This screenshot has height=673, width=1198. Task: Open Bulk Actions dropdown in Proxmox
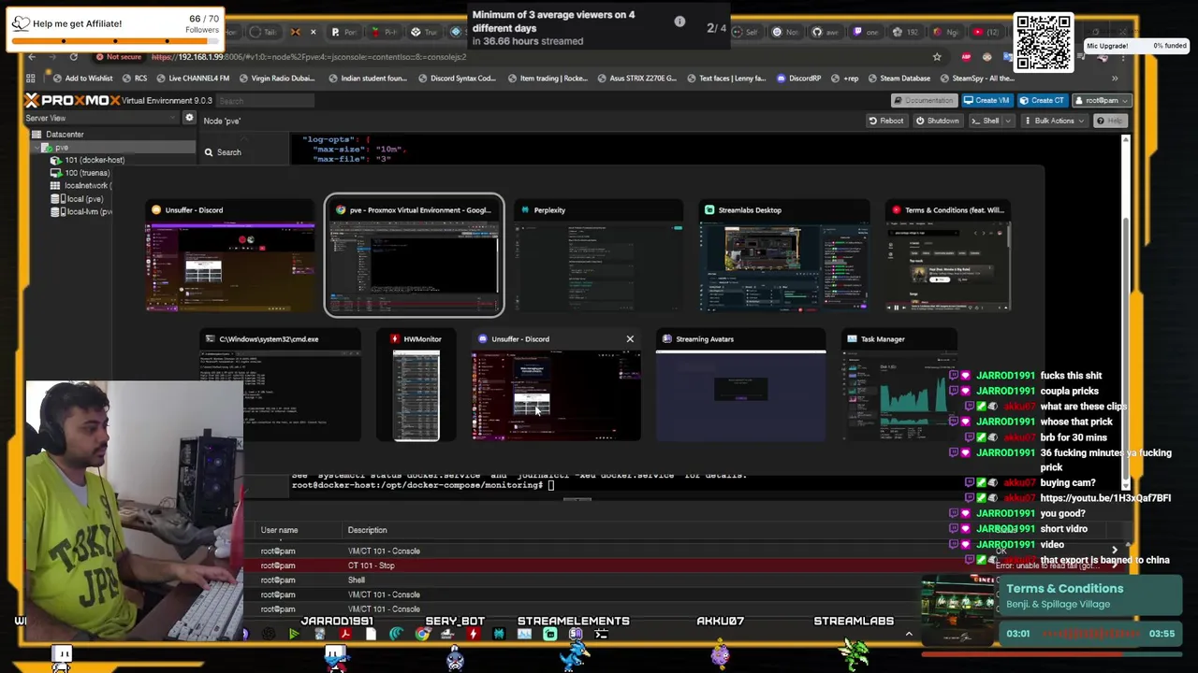click(1054, 121)
